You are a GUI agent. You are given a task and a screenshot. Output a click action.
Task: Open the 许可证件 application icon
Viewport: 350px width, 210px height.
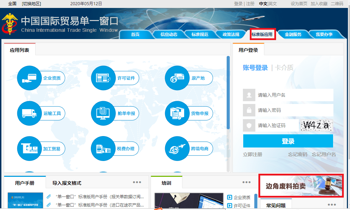pyautogui.click(x=103, y=78)
